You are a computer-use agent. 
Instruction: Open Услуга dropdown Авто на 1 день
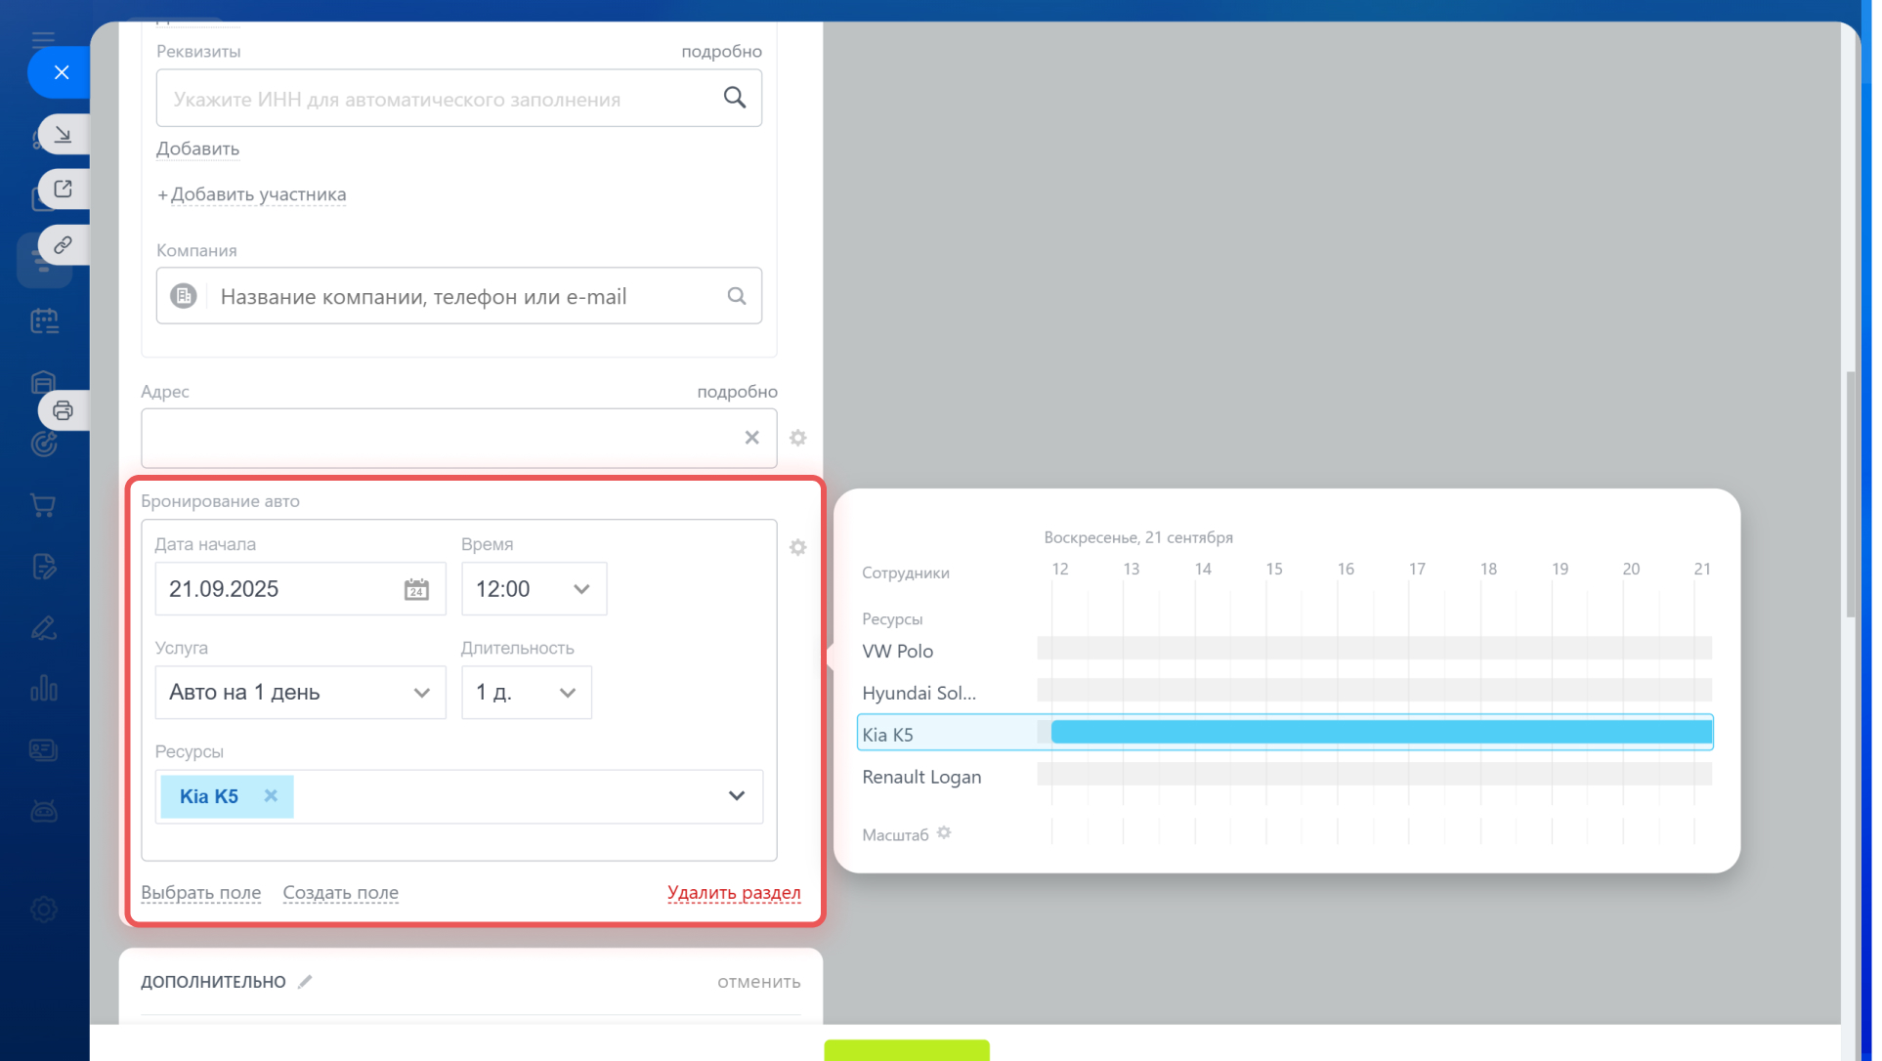pos(300,693)
